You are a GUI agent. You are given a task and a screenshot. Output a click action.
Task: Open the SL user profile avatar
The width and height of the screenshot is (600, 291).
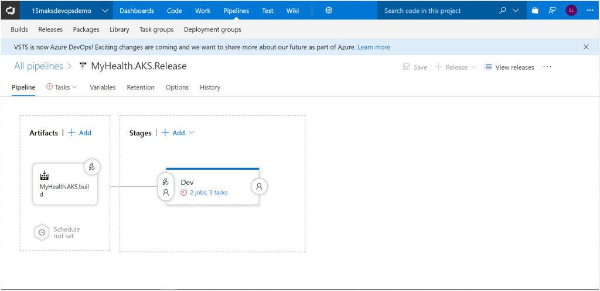(x=571, y=11)
